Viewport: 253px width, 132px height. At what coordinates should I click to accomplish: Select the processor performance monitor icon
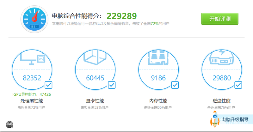33,59
